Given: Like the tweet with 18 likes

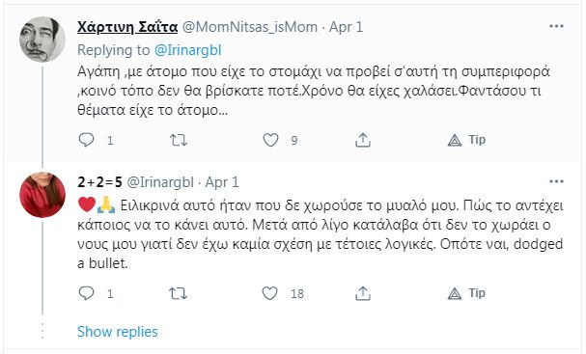Looking at the screenshot, I should (x=269, y=293).
